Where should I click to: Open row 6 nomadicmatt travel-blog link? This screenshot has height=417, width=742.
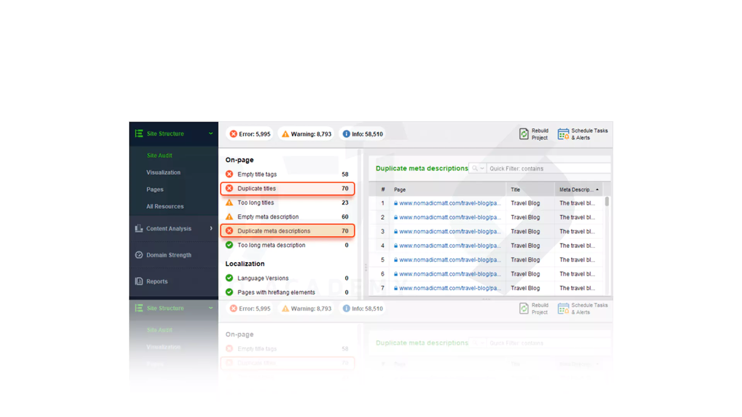pyautogui.click(x=449, y=274)
